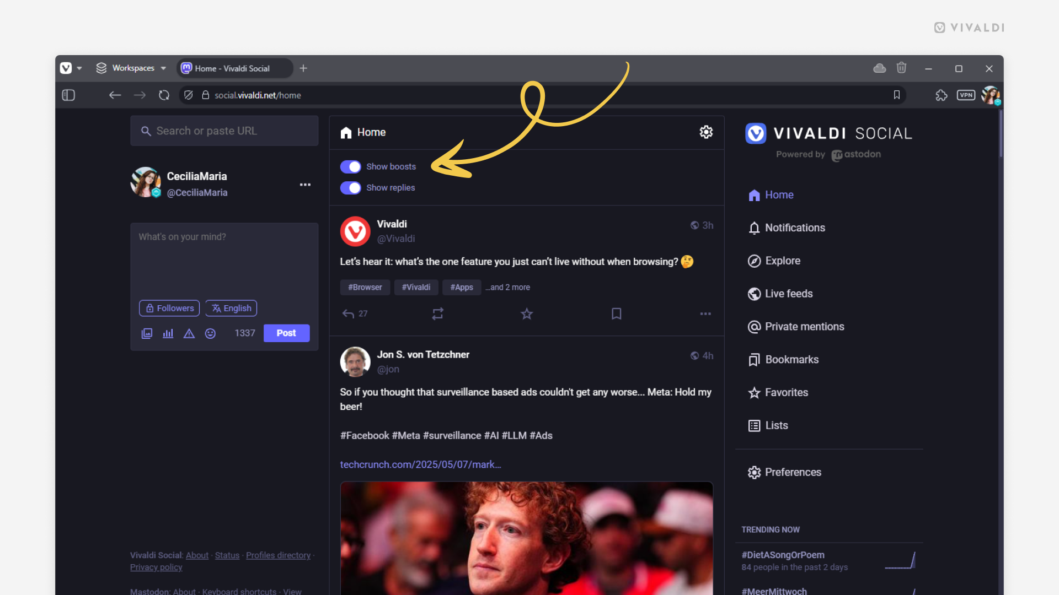Open Preferences in sidebar
This screenshot has height=595, width=1059.
tap(784, 473)
